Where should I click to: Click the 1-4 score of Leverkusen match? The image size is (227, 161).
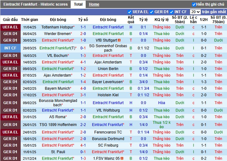(x=83, y=82)
